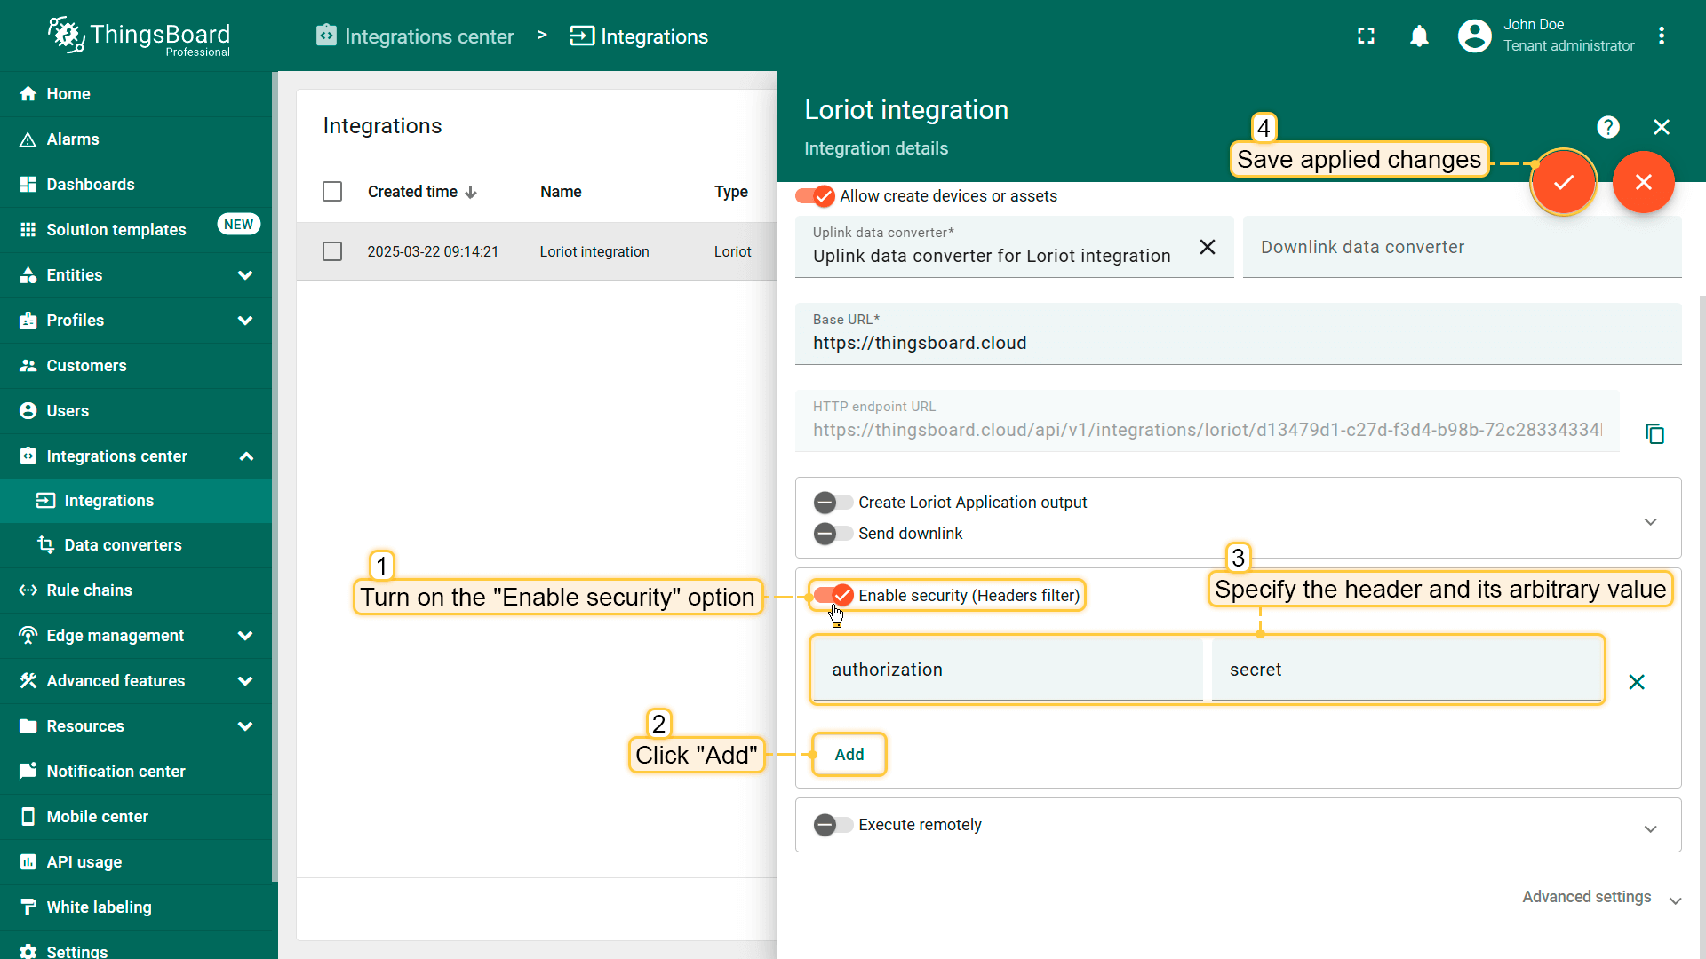Click the Base URL input field
Viewport: 1706px width, 959px height.
tap(1237, 343)
